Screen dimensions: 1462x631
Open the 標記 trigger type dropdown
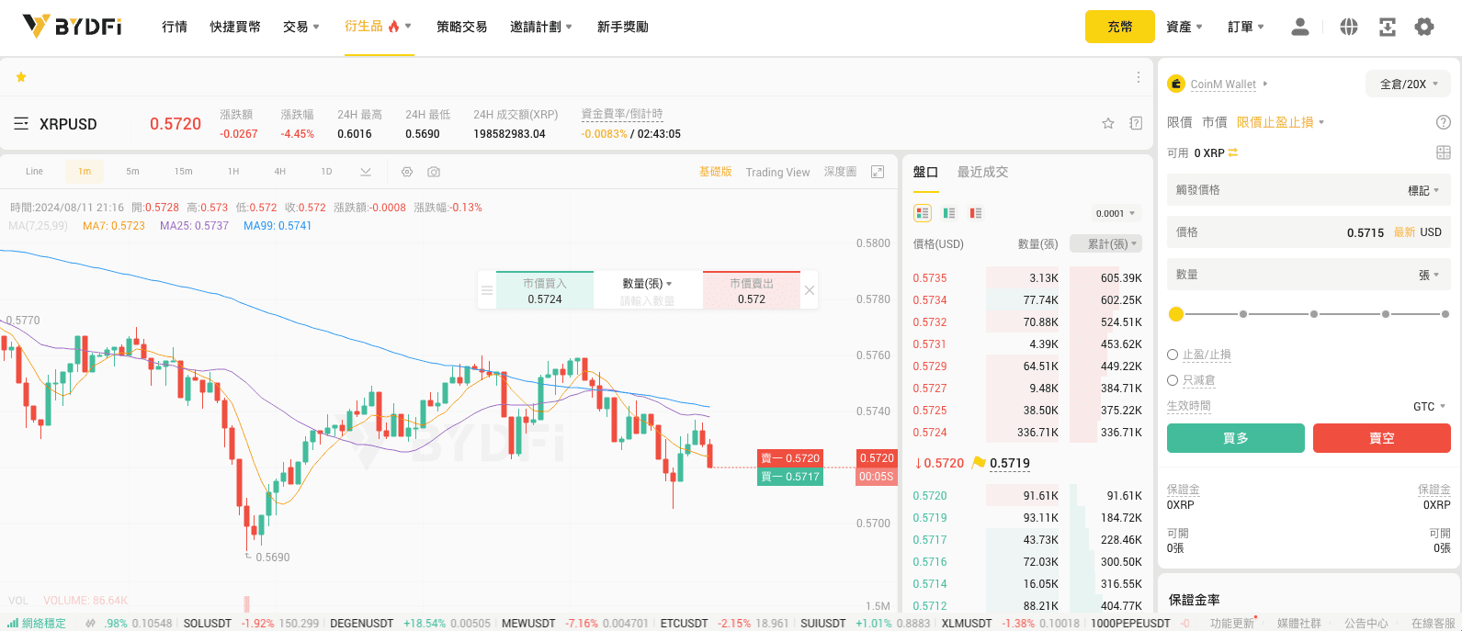[x=1423, y=190]
